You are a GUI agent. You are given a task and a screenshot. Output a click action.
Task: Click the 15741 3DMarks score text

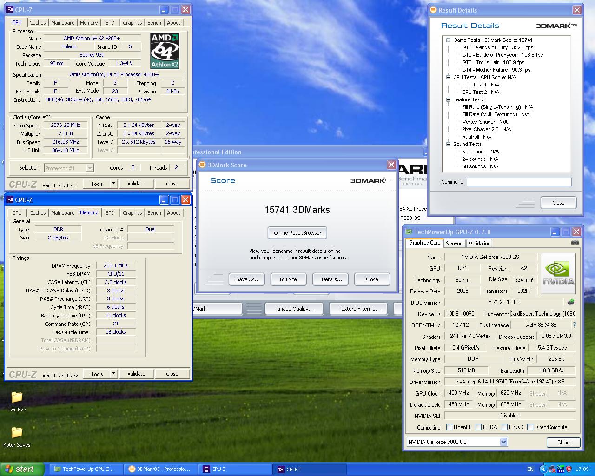coord(297,210)
